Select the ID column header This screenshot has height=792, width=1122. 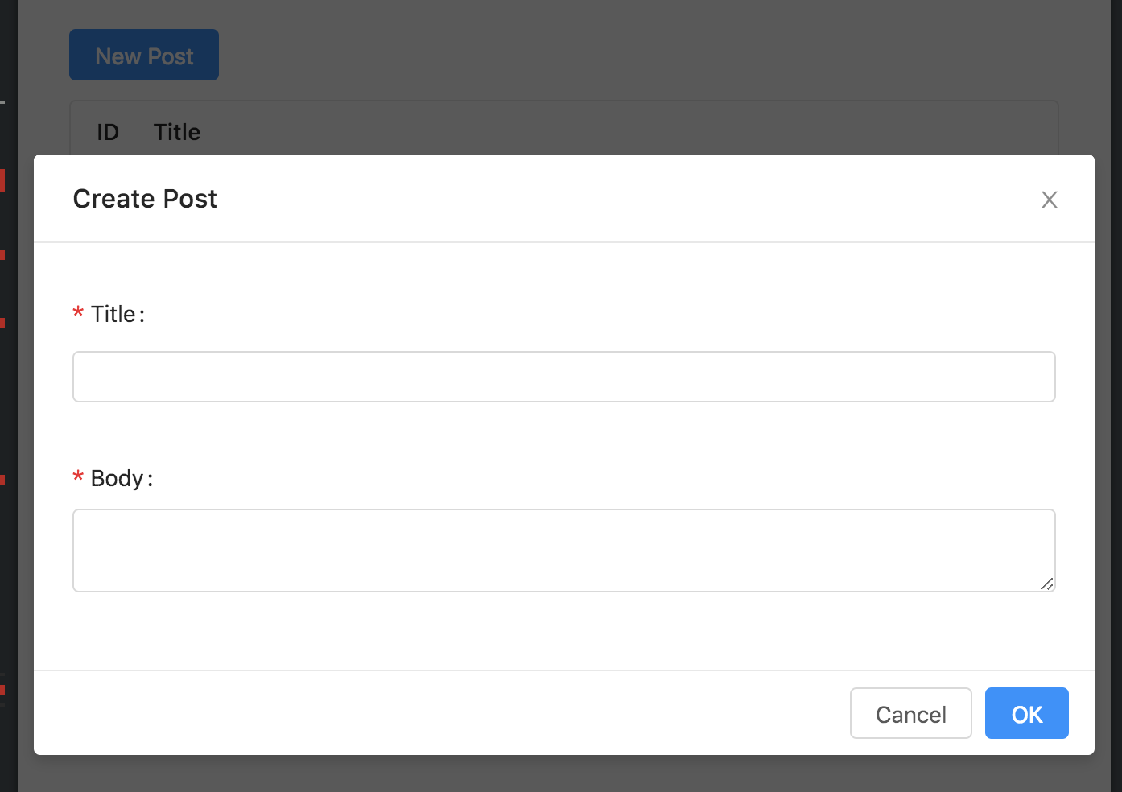click(x=108, y=132)
